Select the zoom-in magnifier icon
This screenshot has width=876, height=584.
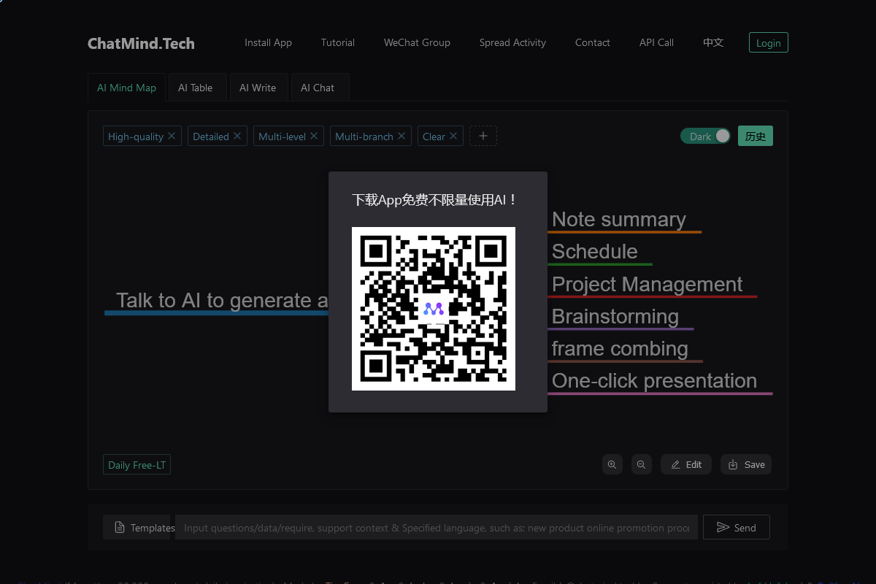pyautogui.click(x=612, y=464)
